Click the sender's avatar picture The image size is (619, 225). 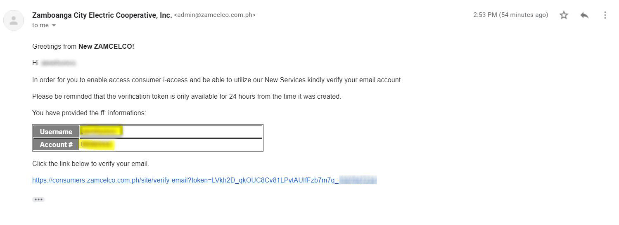pos(14,20)
